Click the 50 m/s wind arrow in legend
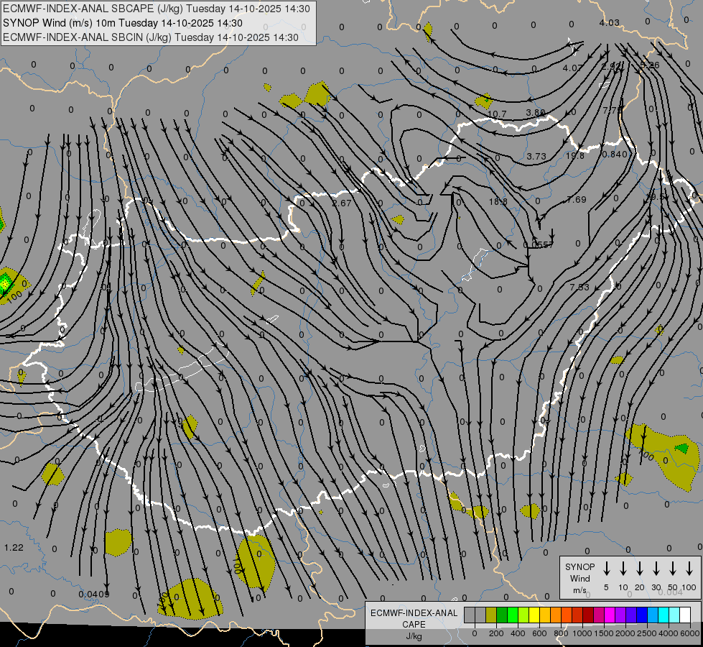The width and height of the screenshot is (703, 647). 673,569
